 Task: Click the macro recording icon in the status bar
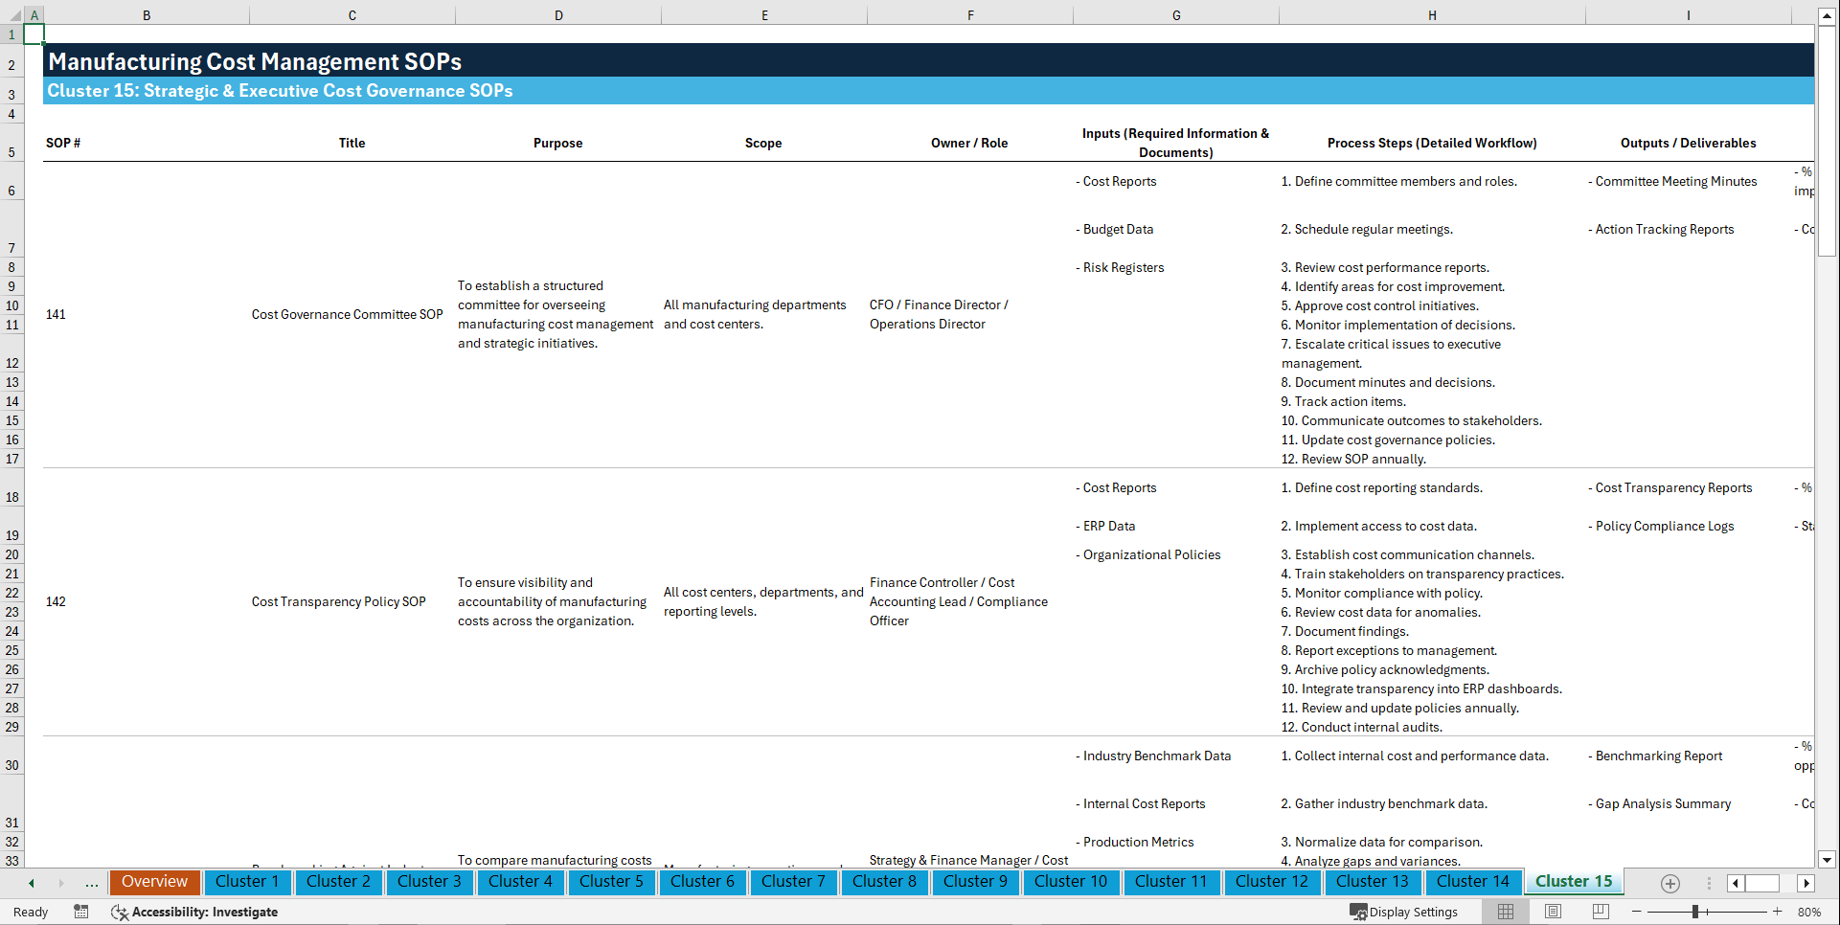(81, 912)
